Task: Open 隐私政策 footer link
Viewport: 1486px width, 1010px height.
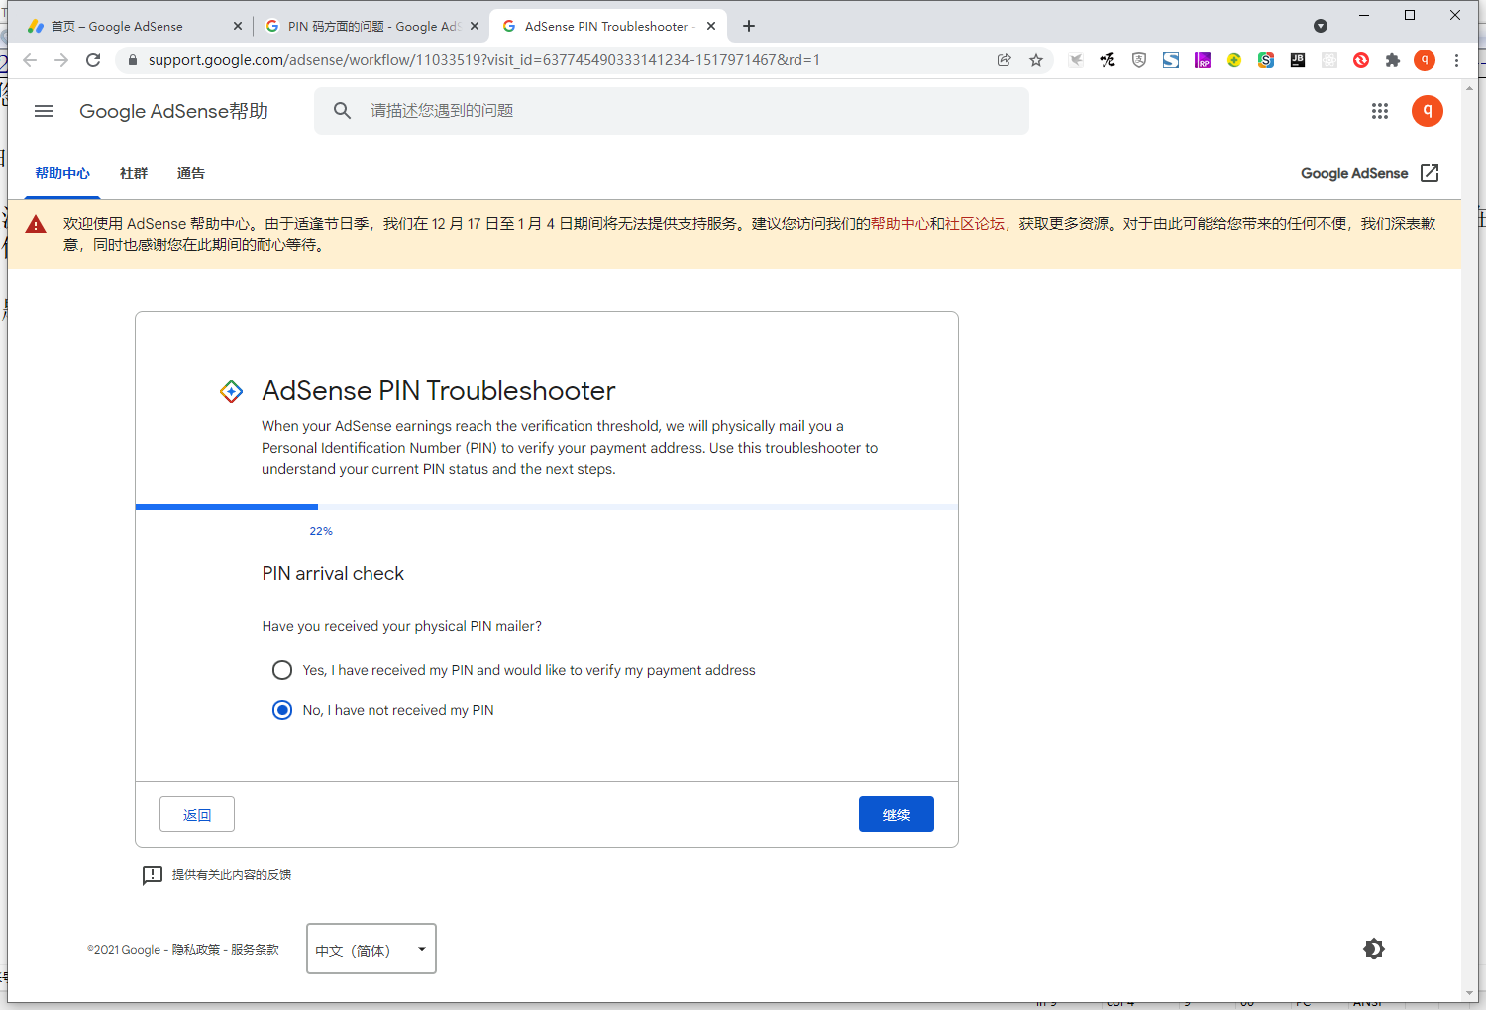Action: tap(196, 949)
